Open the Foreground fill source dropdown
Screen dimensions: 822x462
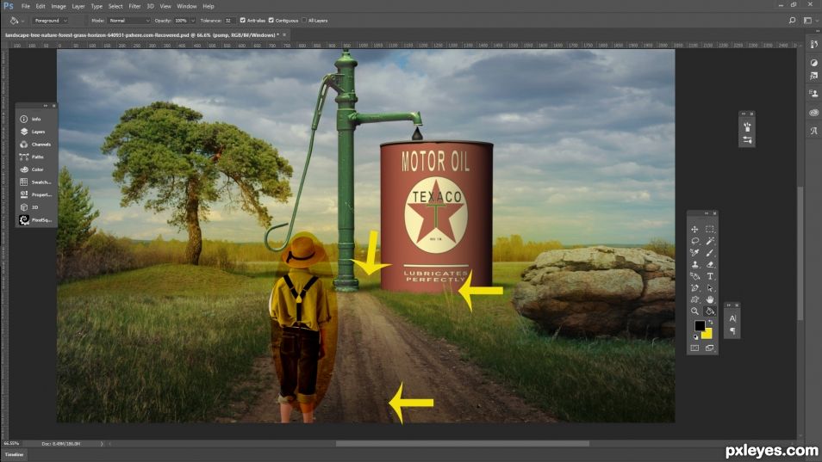click(50, 21)
